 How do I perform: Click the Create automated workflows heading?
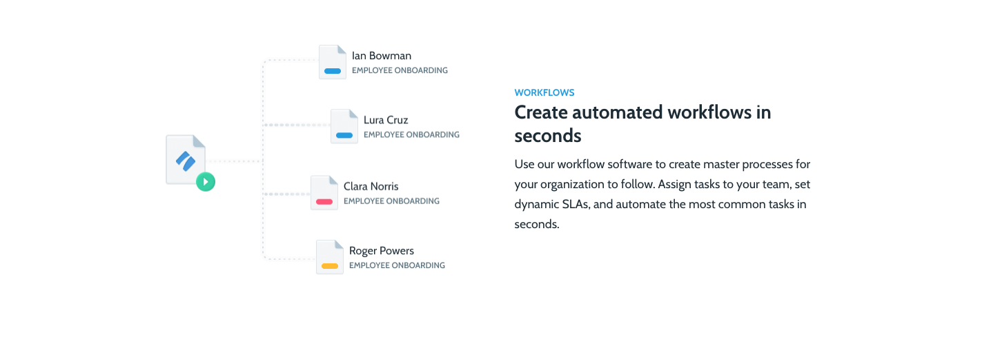[x=643, y=123]
